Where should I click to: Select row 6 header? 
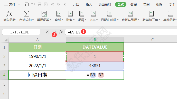(x=4, y=93)
